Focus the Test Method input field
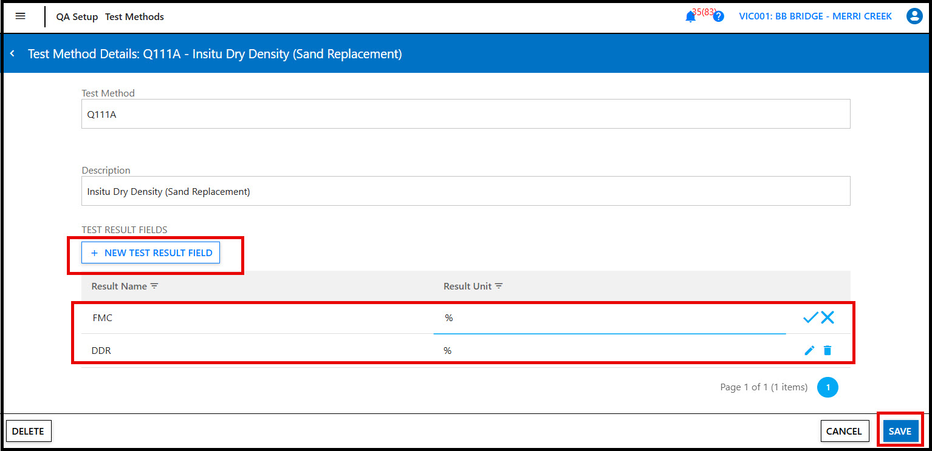Viewport: 932px width, 451px height. click(465, 114)
